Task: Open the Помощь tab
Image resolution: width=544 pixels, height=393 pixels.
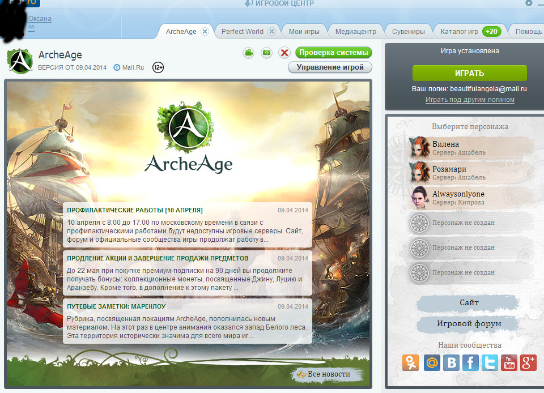Action: pos(528,32)
